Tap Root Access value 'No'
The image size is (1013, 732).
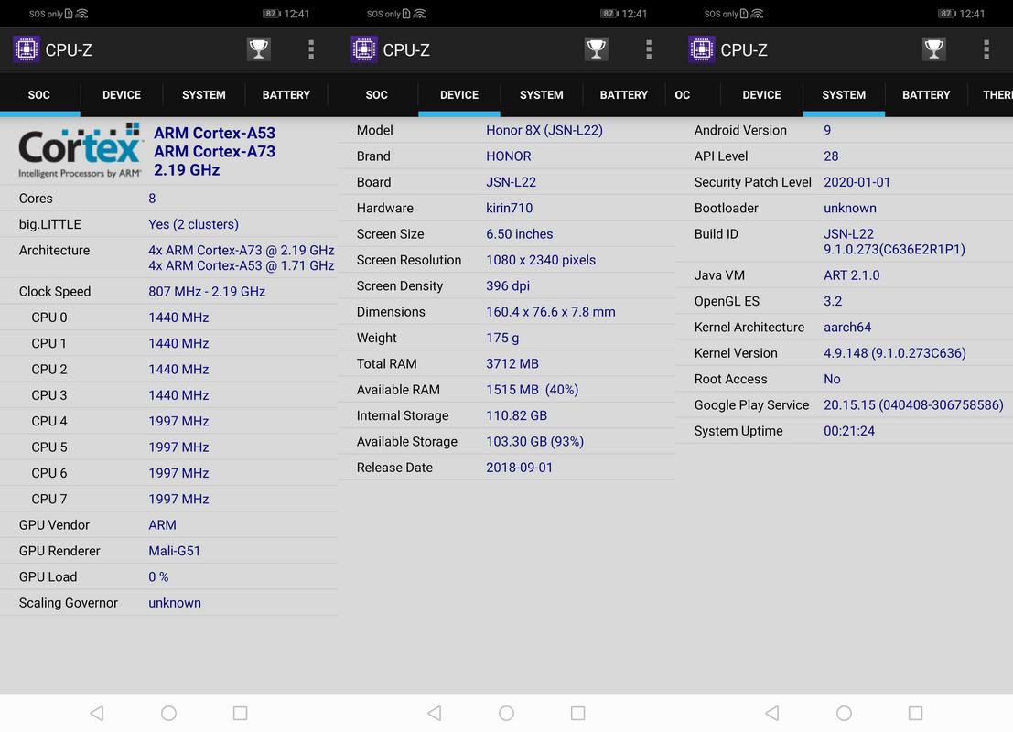pyautogui.click(x=832, y=379)
